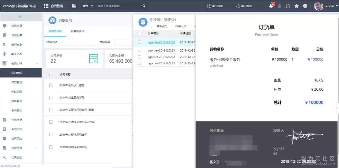This screenshot has width=339, height=168.
Task: Check the box for 2019年末硬件采购合同ceshi2
Action: pyautogui.click(x=51, y=122)
